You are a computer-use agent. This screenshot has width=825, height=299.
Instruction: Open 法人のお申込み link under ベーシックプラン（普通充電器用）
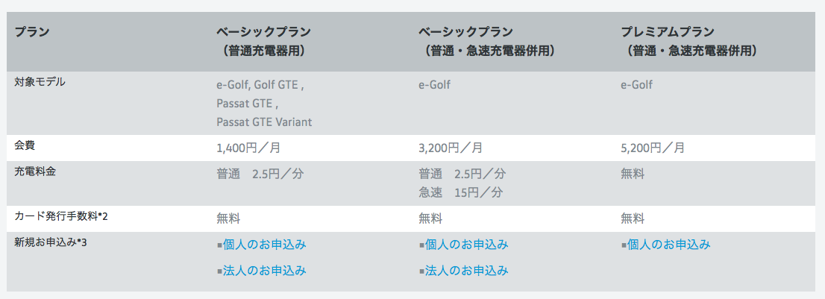click(x=264, y=271)
